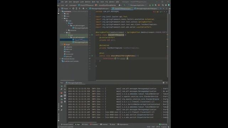Open the Refactor menu
228x128 pixels.
tap(88, 2)
